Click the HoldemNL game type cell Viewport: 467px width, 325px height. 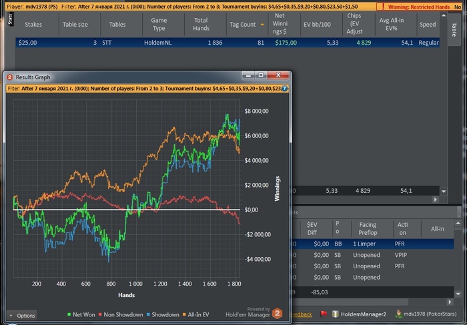[158, 43]
